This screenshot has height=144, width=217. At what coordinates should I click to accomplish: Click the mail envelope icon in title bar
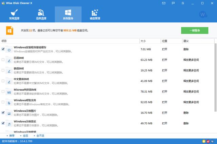point(163,3)
